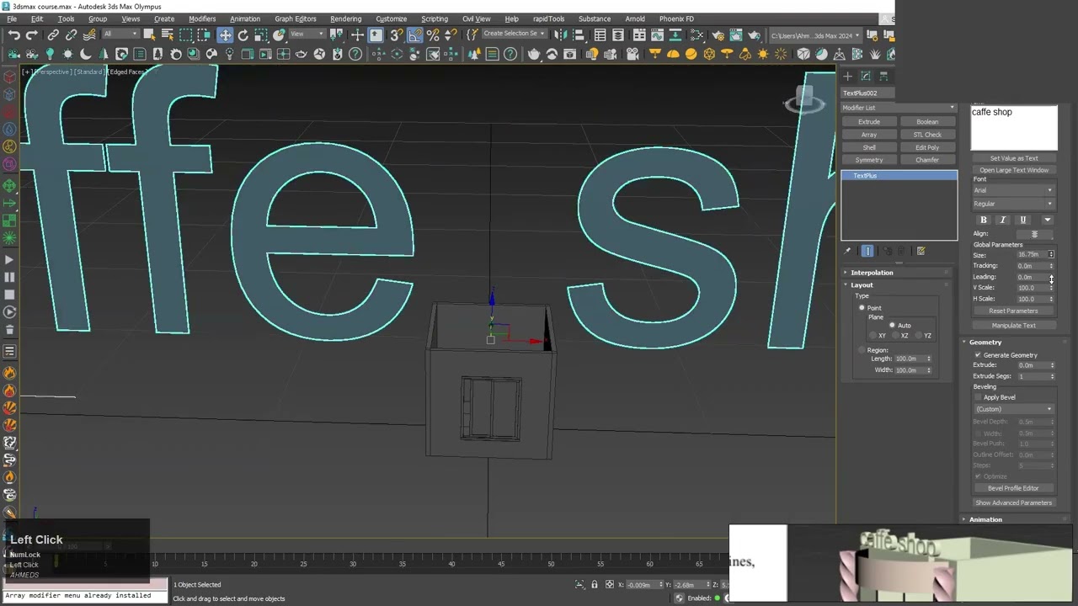Select TextPlus in the modifier stack
This screenshot has height=606, width=1078.
(899, 176)
